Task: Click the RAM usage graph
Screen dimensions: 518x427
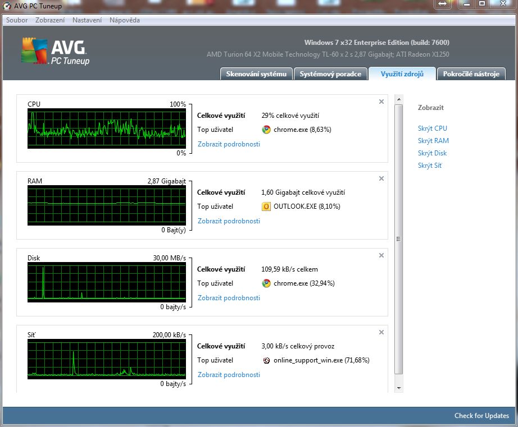Action: (x=107, y=205)
